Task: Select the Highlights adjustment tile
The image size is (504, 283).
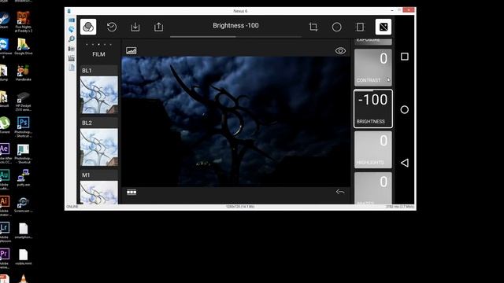Action: pos(372,150)
